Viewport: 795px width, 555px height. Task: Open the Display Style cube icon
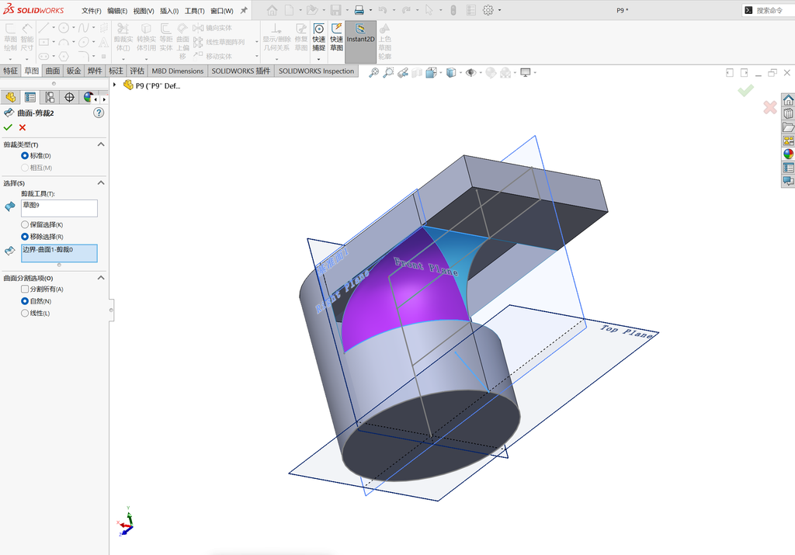pyautogui.click(x=451, y=72)
